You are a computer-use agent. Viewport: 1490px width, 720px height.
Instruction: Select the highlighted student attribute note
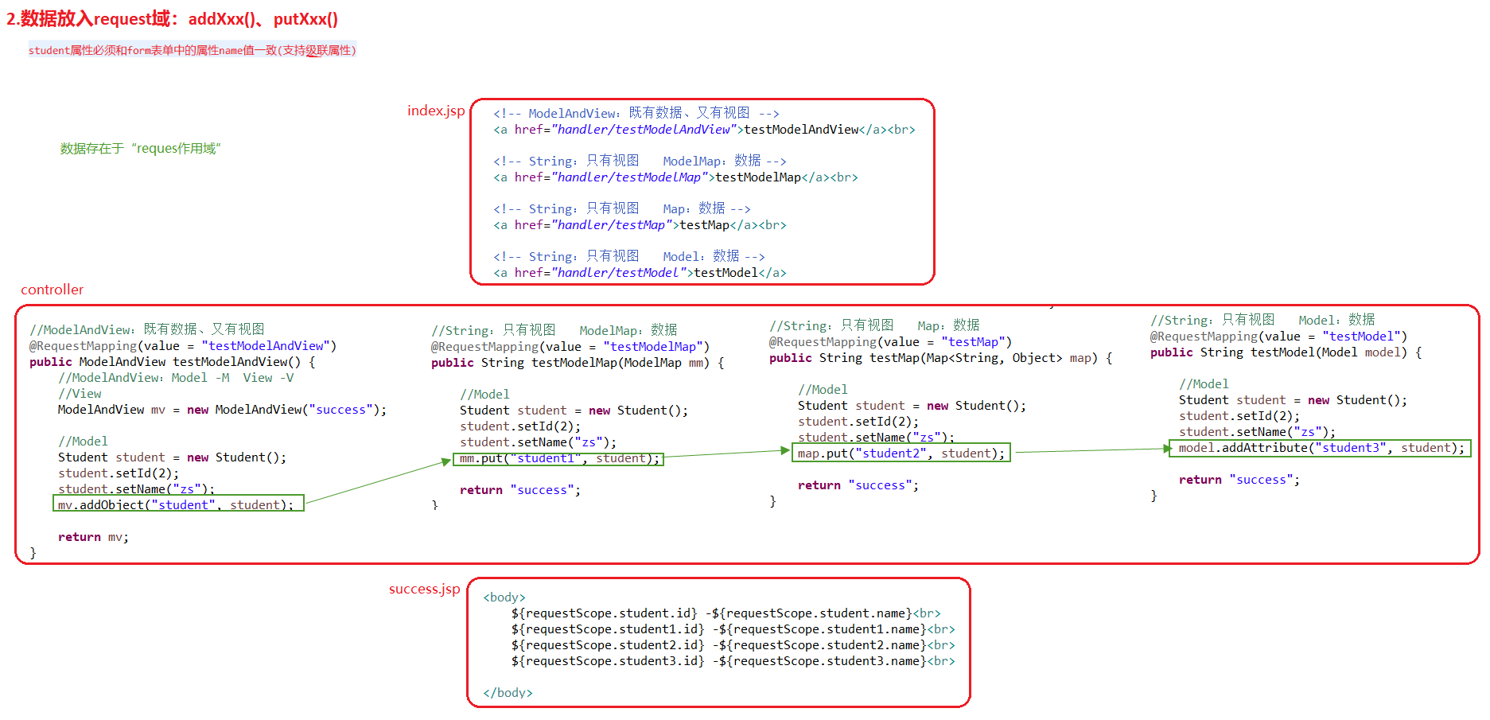[192, 50]
